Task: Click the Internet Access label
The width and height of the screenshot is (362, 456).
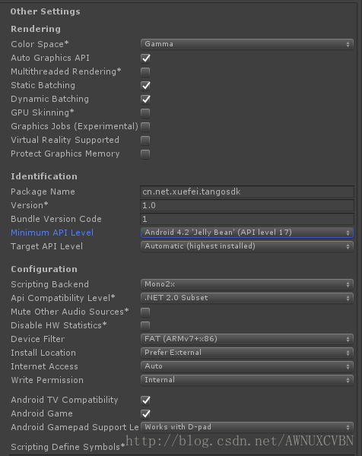Action: point(44,366)
